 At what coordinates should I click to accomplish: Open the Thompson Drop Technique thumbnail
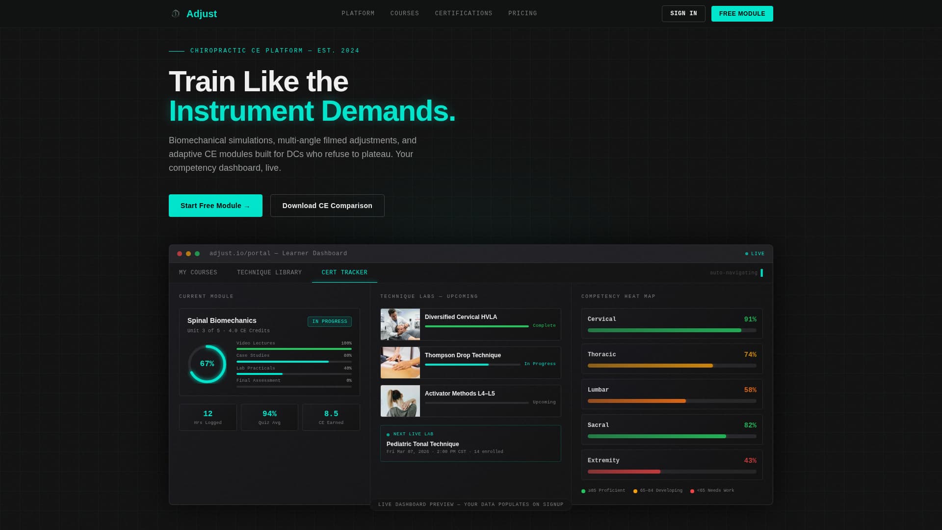400,363
